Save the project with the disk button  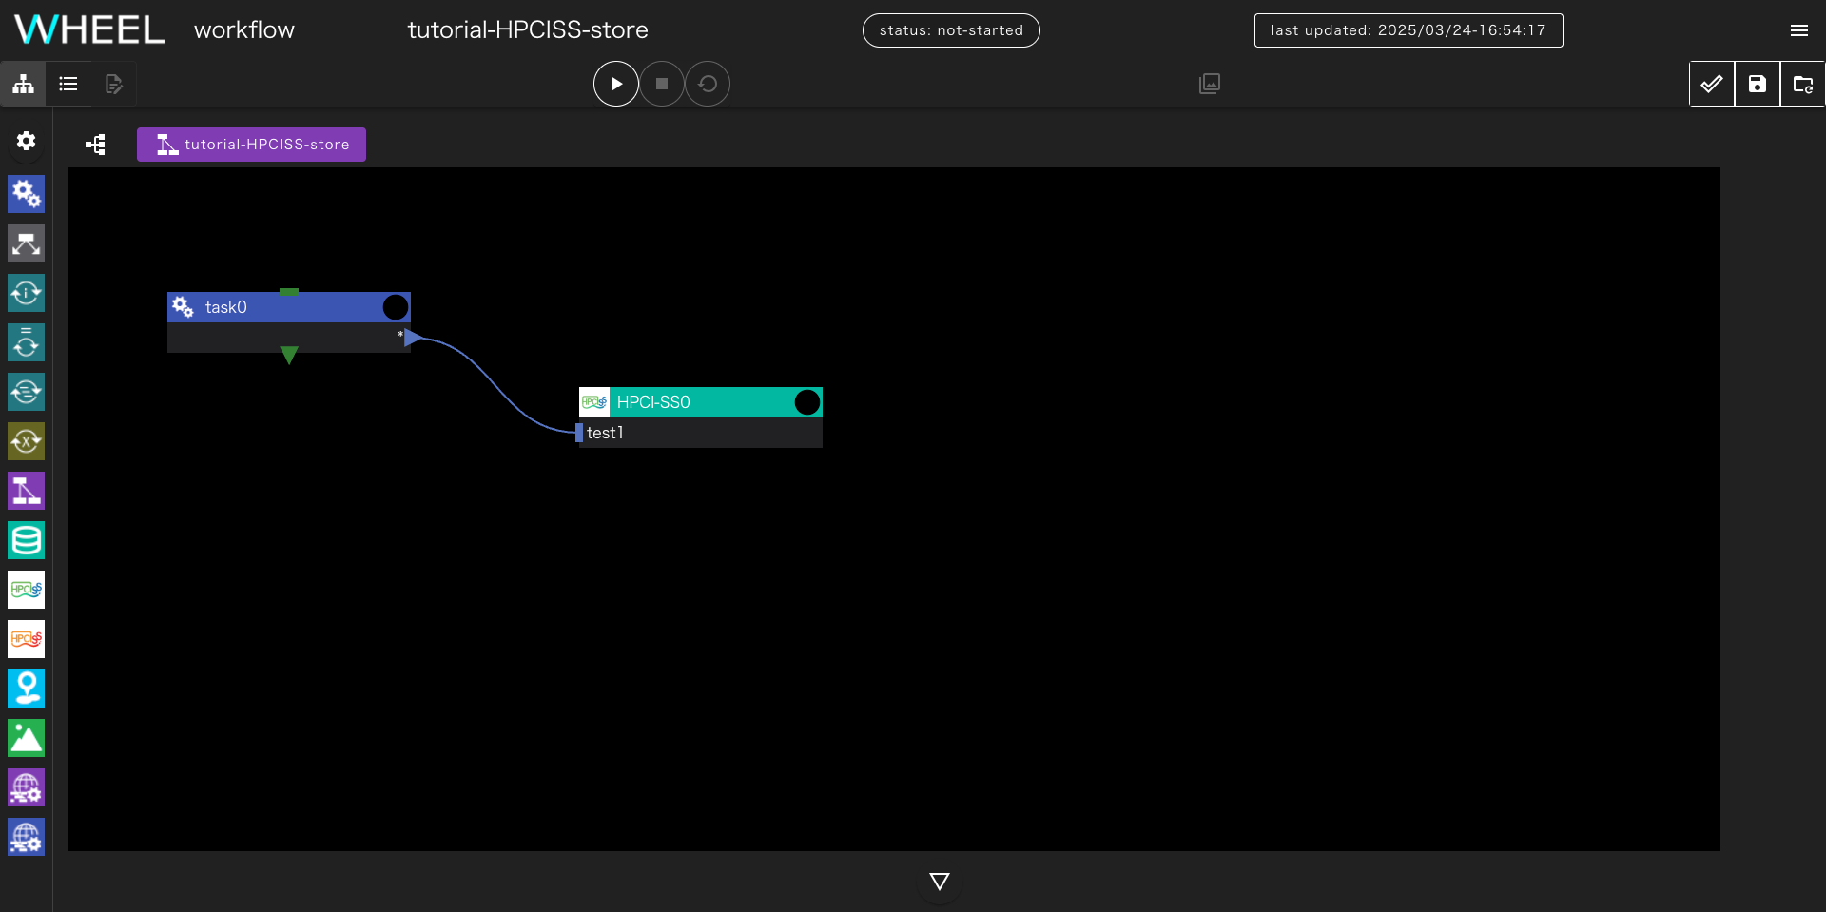pos(1757,84)
